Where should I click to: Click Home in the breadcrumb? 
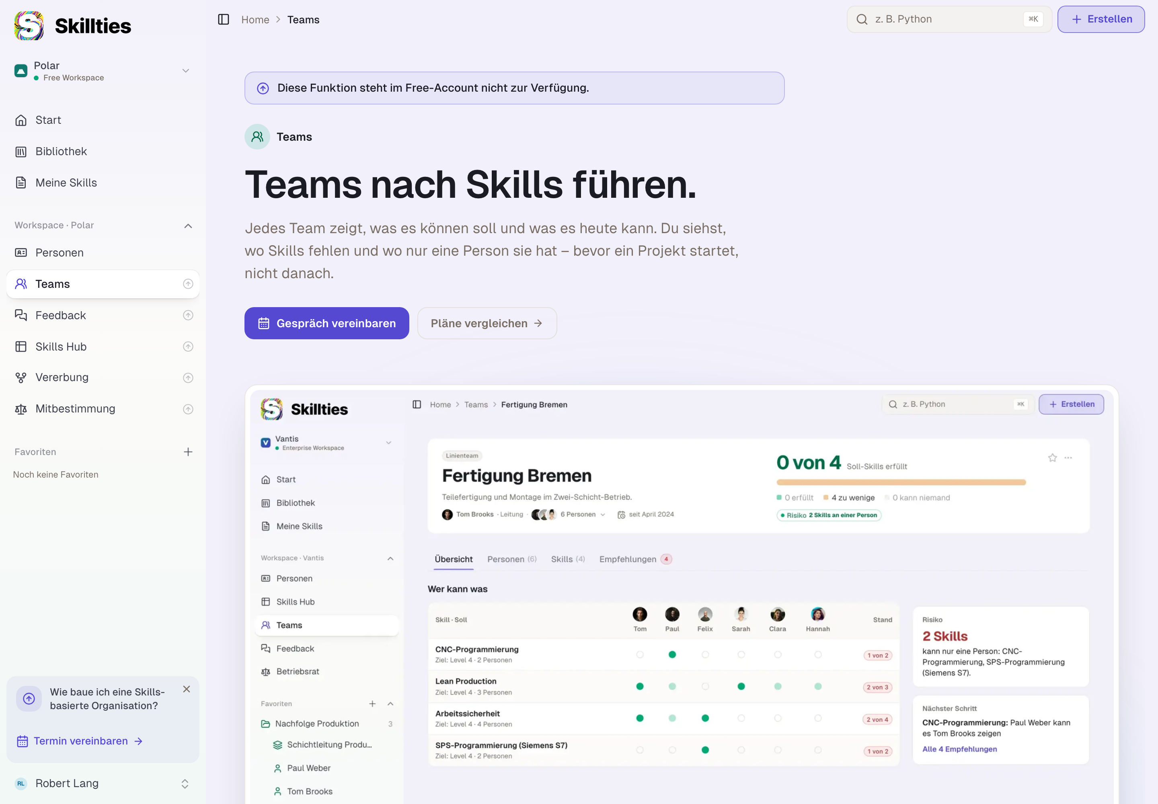tap(255, 20)
